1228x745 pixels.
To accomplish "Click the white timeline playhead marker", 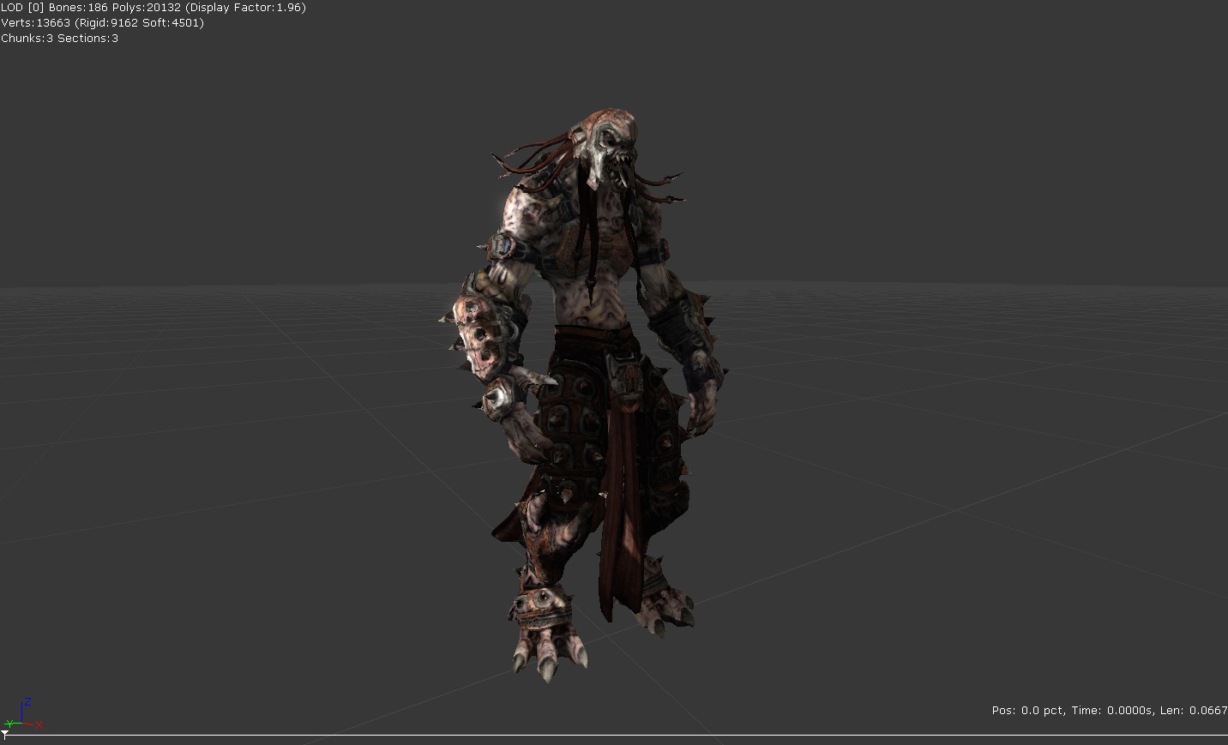I will click(x=5, y=735).
